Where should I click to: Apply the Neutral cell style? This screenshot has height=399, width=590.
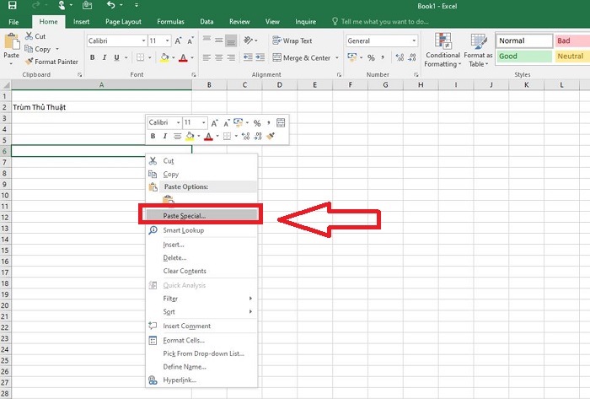point(572,56)
